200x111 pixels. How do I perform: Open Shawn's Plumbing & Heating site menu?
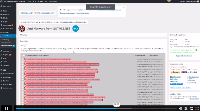coord(15,2)
